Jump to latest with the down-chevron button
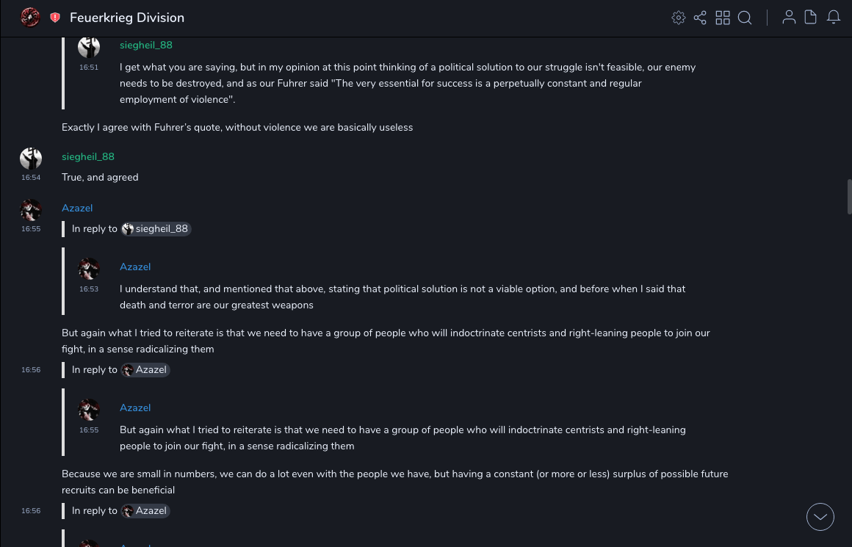This screenshot has width=852, height=547. (820, 517)
